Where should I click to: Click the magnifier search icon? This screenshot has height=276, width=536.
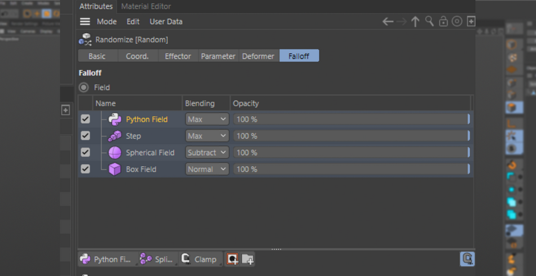tap(429, 21)
